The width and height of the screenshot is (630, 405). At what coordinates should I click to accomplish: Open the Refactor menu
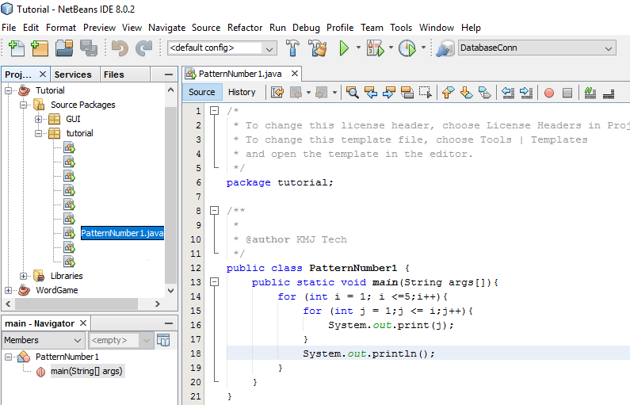click(245, 28)
